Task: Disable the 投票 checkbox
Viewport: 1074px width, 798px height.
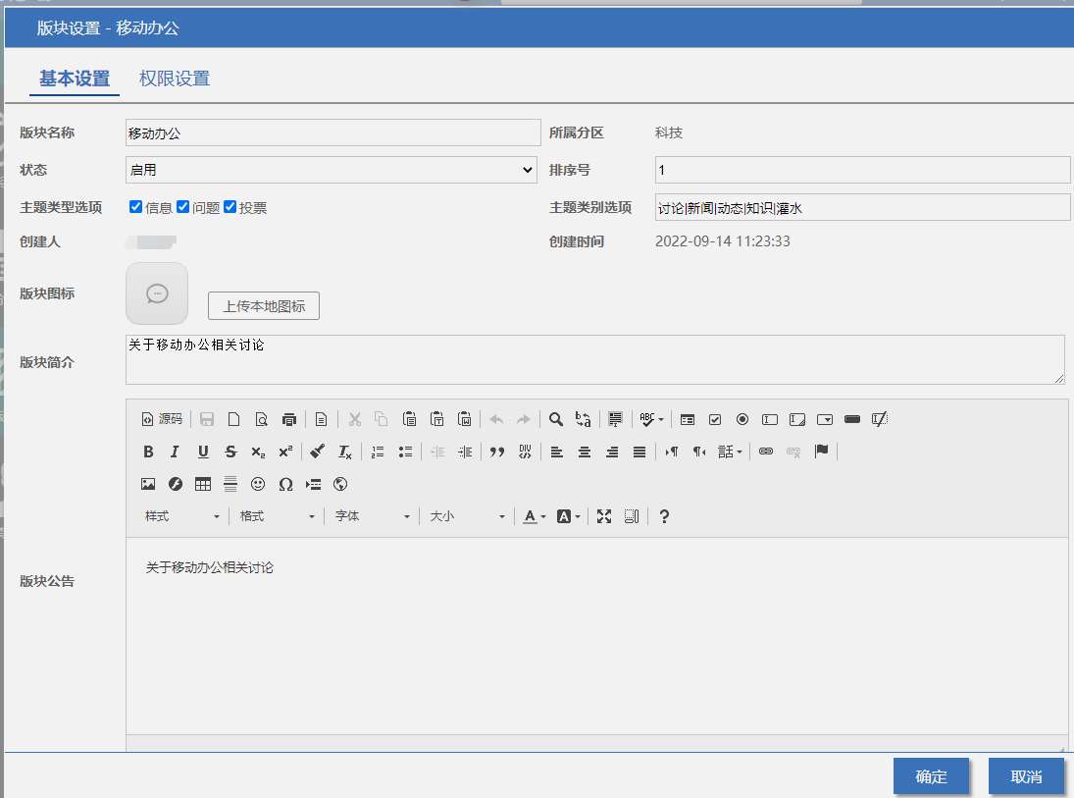Action: tap(230, 207)
